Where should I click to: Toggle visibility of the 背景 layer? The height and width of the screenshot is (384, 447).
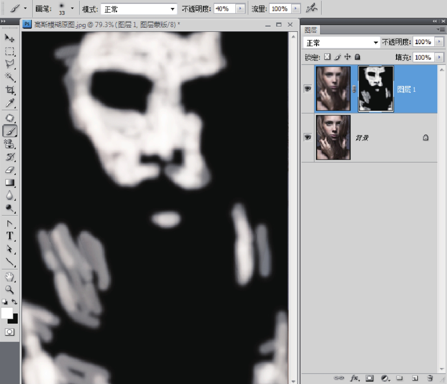pos(308,137)
